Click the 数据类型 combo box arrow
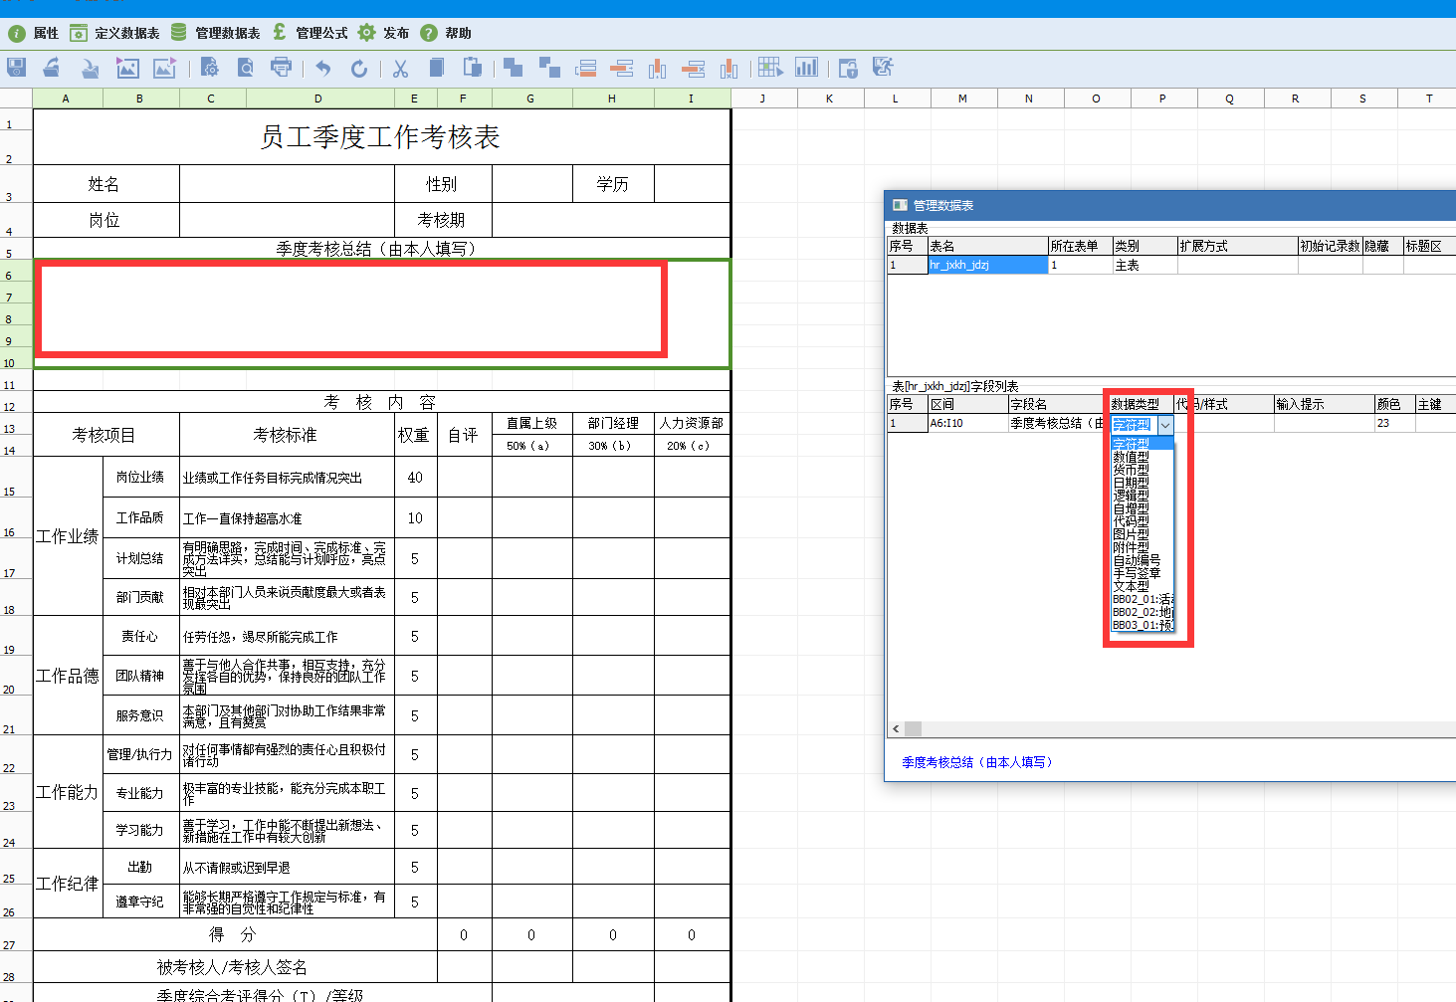 (1165, 425)
